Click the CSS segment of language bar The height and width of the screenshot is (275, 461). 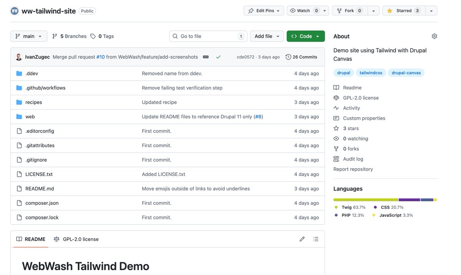[410, 200]
